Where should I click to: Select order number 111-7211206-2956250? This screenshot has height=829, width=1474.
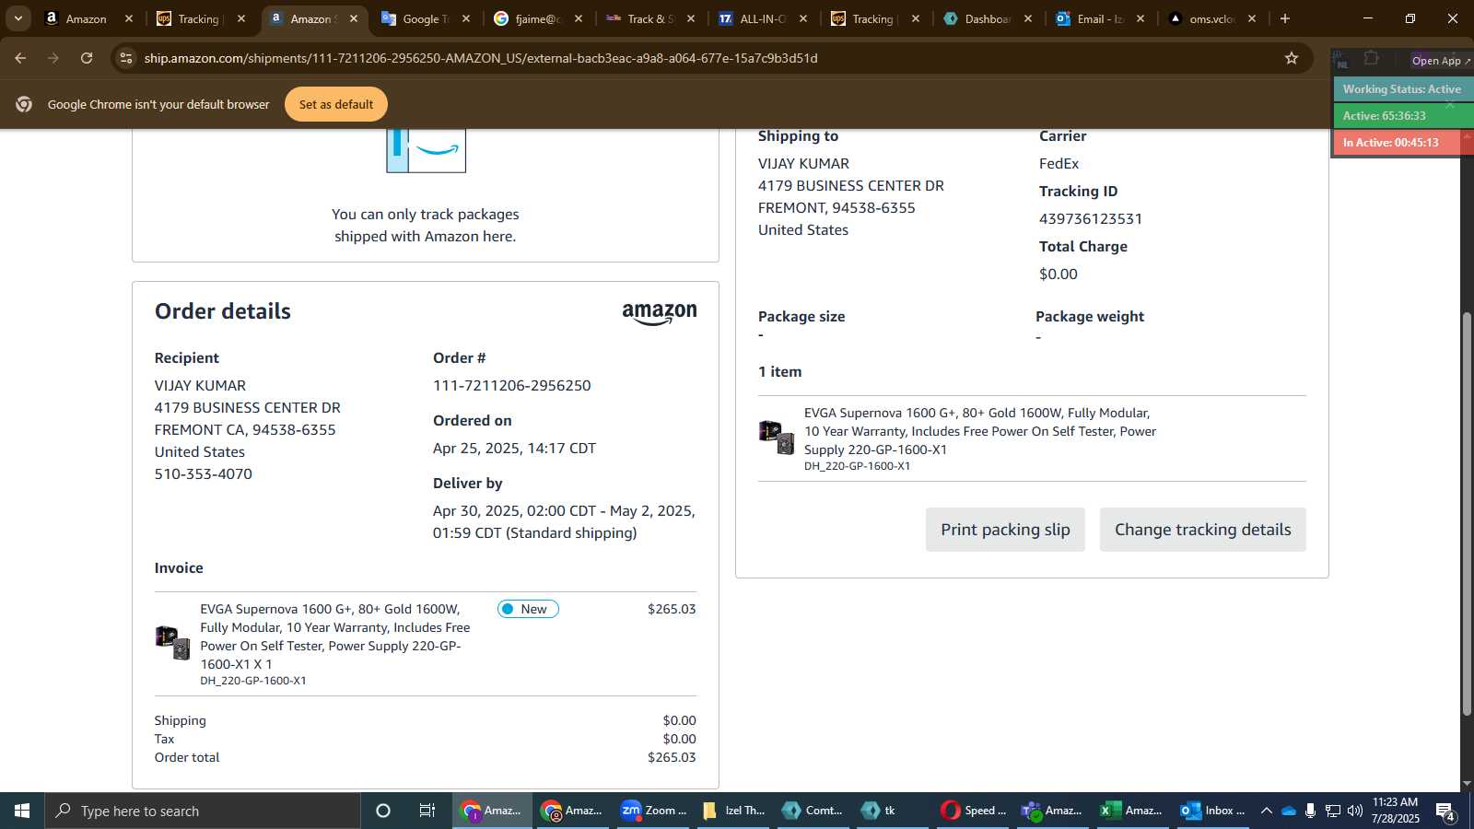[x=512, y=386]
